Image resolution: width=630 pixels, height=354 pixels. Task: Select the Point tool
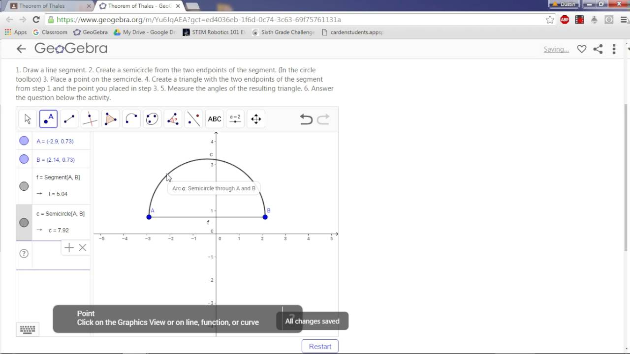point(48,119)
